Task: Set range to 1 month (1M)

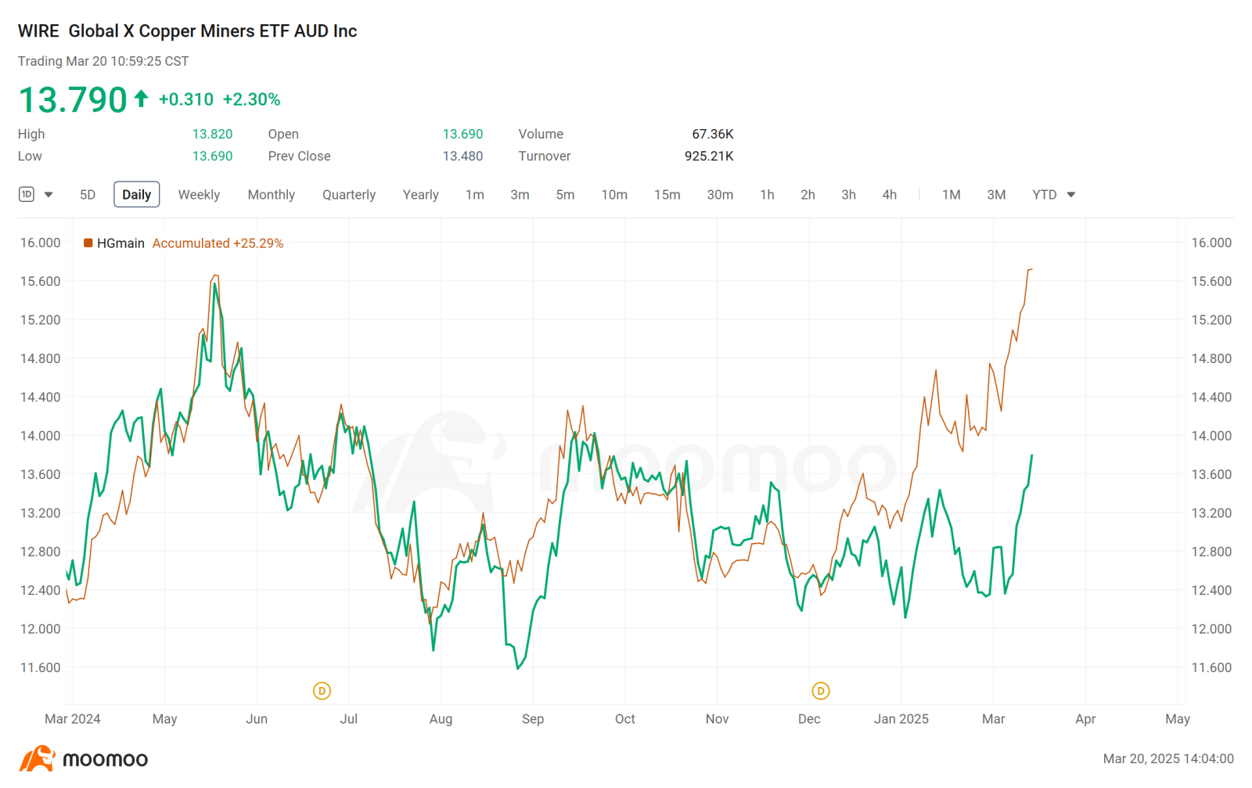Action: coord(952,195)
